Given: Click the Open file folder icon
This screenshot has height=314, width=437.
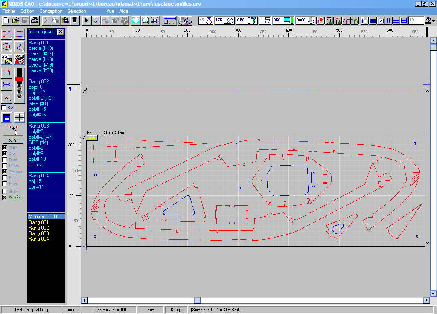Looking at the screenshot, I should (x=16, y=20).
